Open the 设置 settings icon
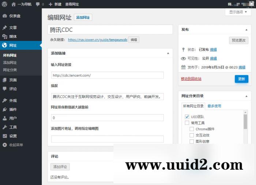 coord(5,136)
